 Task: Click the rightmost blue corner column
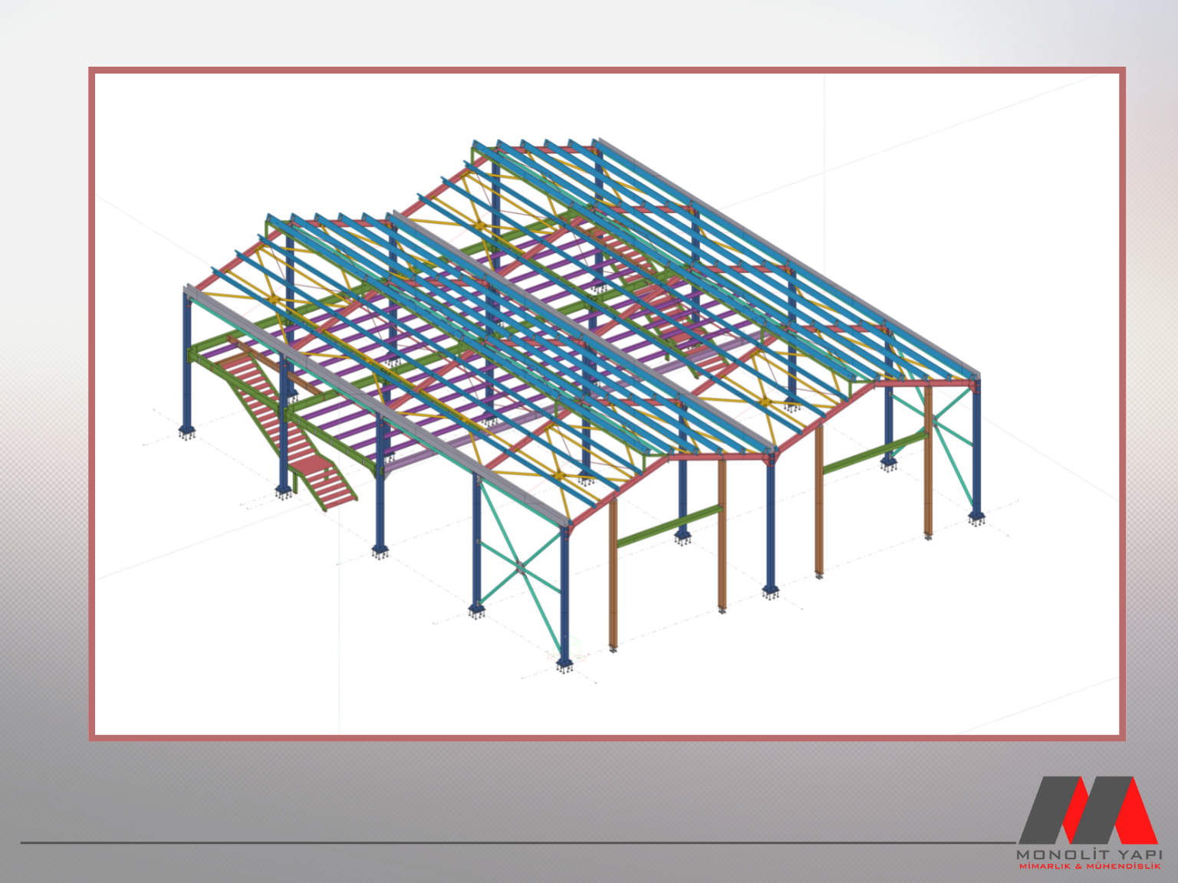coord(976,445)
